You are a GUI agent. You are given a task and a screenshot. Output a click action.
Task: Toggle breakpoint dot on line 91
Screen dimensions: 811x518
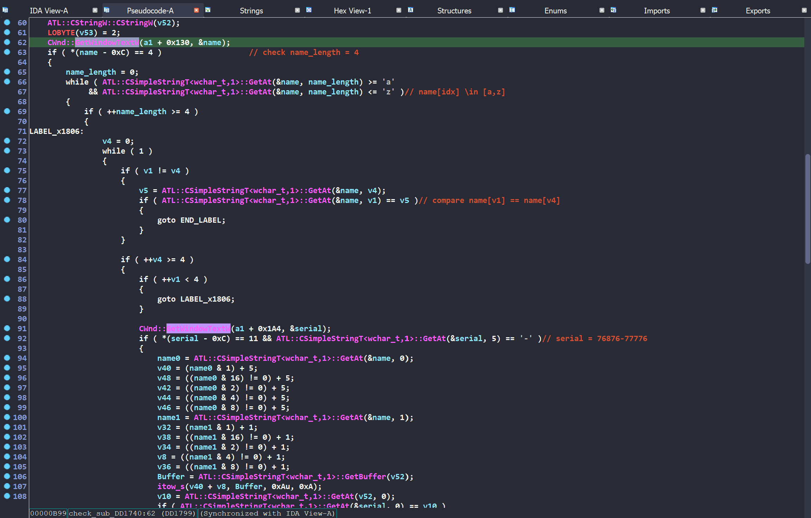(7, 328)
